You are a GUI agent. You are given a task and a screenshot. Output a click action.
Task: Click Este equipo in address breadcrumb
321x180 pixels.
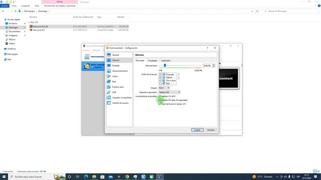click(30, 11)
